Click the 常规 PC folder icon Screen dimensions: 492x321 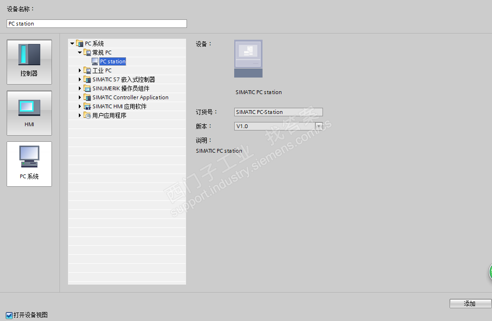point(87,52)
